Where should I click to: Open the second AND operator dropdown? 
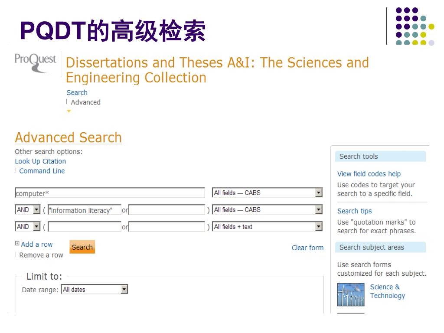27,227
